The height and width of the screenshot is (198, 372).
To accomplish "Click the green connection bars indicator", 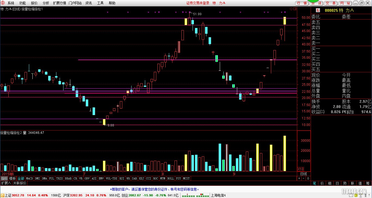I will [196, 195].
